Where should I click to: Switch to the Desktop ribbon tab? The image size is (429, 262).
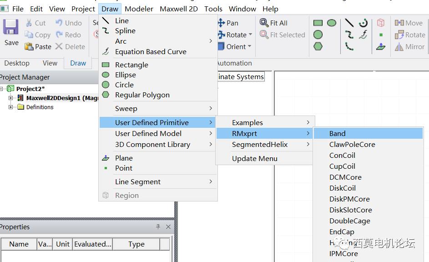pyautogui.click(x=17, y=63)
